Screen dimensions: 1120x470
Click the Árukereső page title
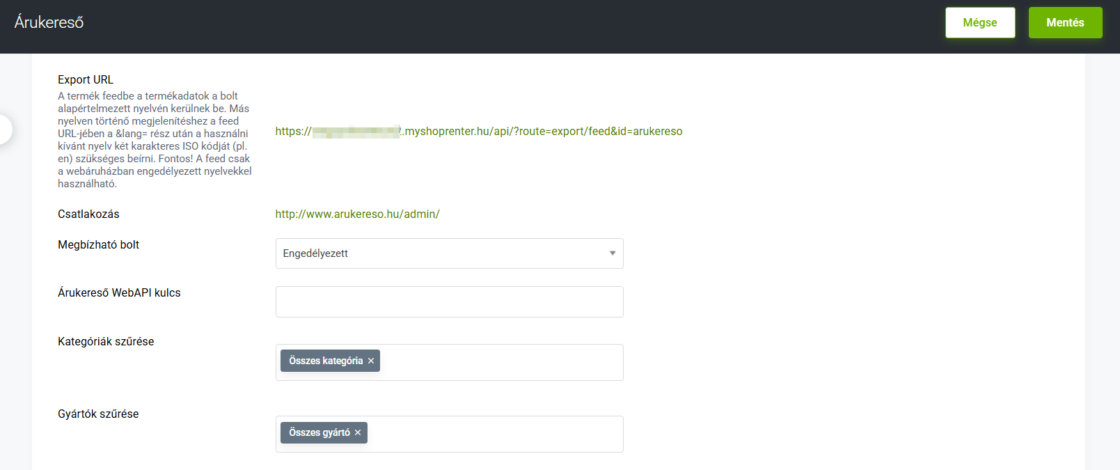pyautogui.click(x=49, y=22)
